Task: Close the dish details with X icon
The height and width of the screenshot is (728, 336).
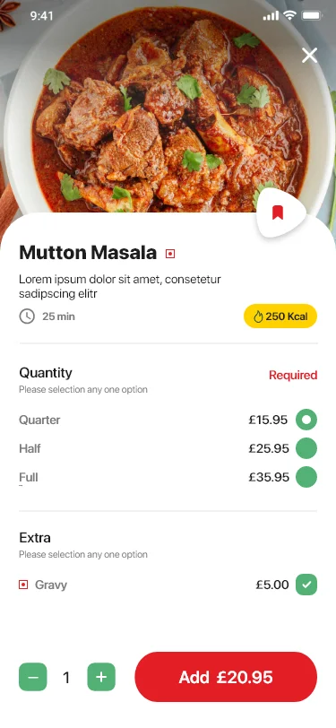Action: 309,56
